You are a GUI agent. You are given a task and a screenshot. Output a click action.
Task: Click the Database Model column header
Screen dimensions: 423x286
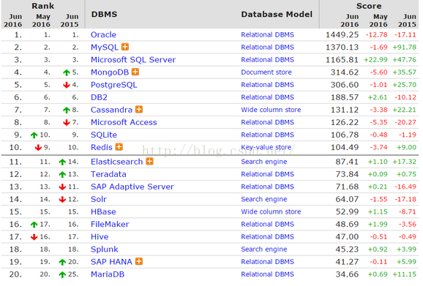277,15
